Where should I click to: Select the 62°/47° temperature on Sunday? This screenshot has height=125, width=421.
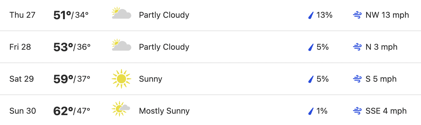click(72, 111)
